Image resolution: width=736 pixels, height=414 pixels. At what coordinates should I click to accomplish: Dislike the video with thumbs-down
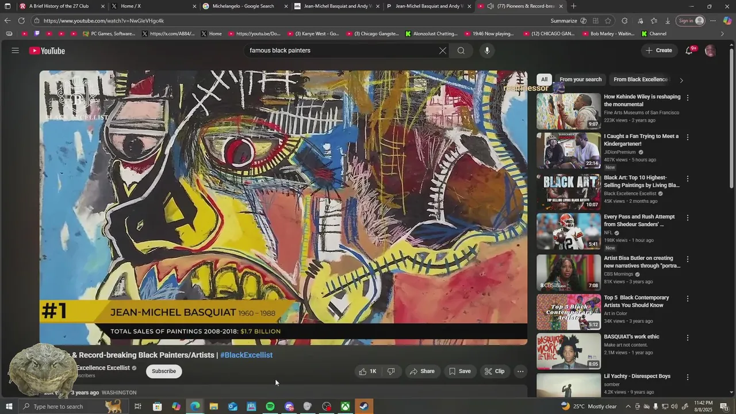[x=391, y=371]
